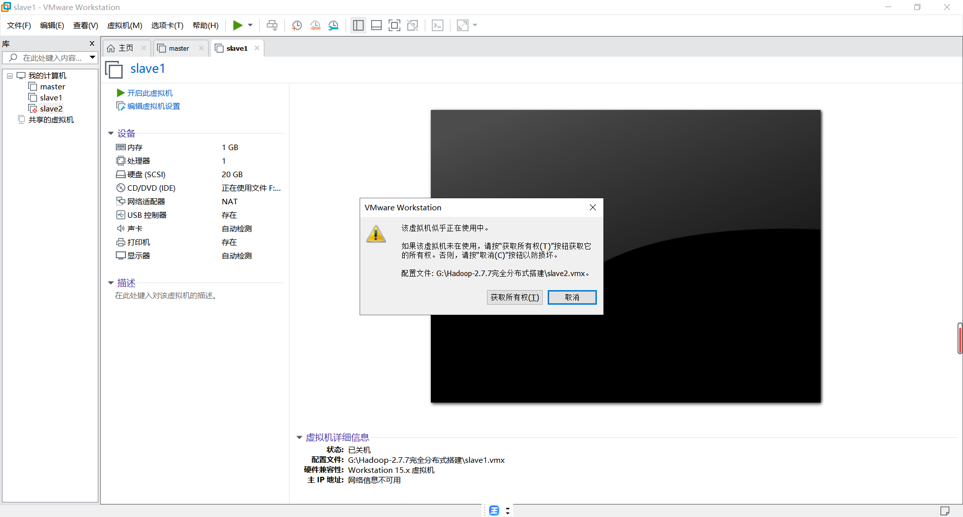Click the send Ctrl+Alt+Del toolbar icon
The height and width of the screenshot is (517, 963).
click(272, 25)
